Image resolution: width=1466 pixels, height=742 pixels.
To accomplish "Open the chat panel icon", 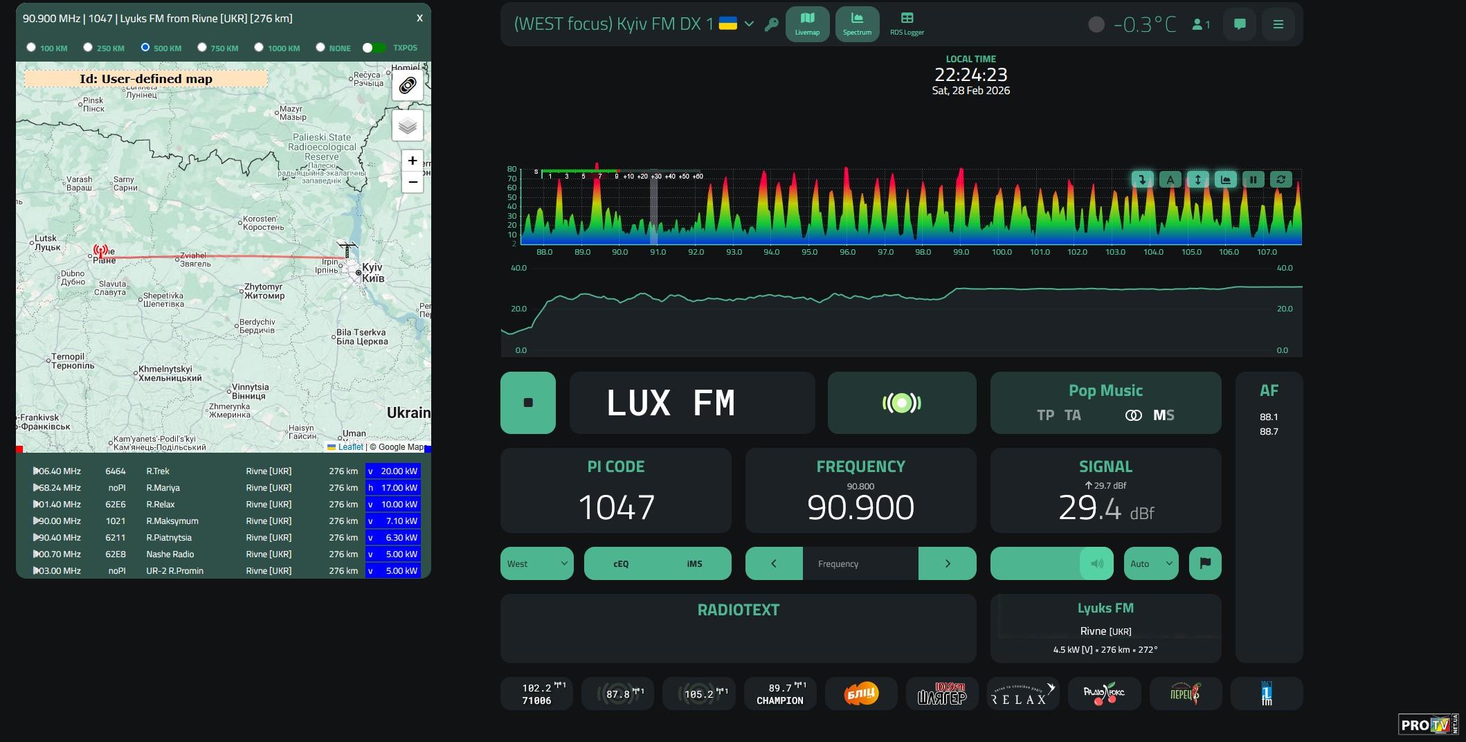I will [1240, 24].
